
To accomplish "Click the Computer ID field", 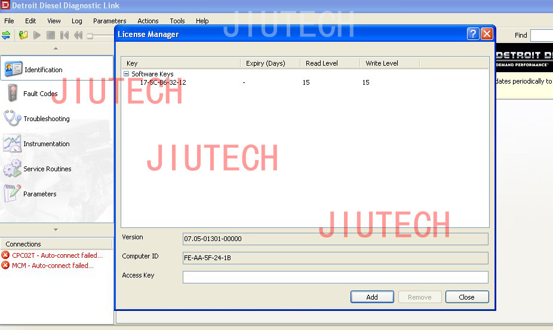I will (336, 258).
